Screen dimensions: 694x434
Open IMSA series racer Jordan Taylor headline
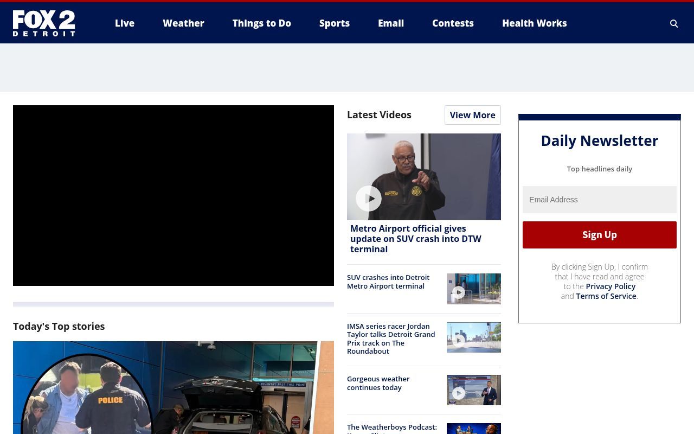[391, 339]
